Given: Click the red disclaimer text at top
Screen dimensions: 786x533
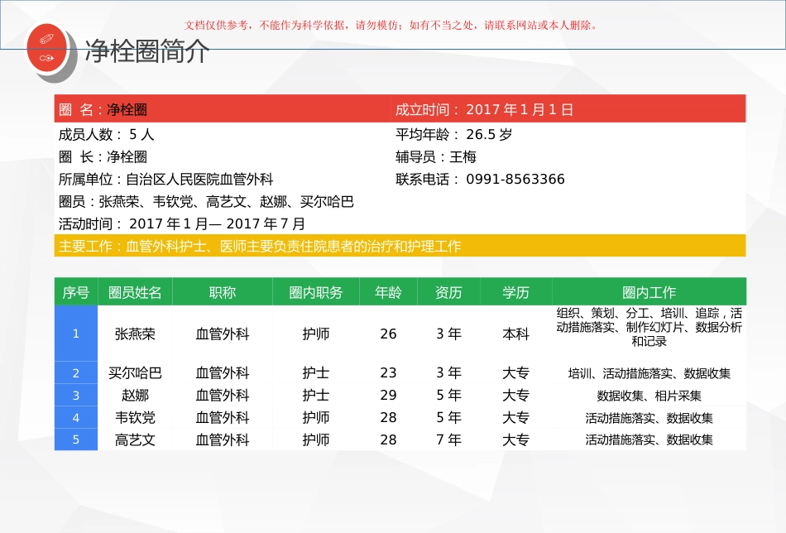Looking at the screenshot, I should 391,25.
